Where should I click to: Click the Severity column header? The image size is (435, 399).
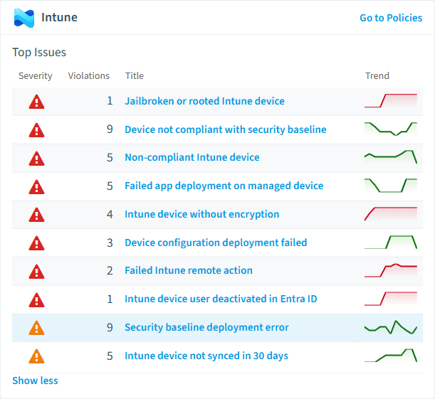(35, 76)
